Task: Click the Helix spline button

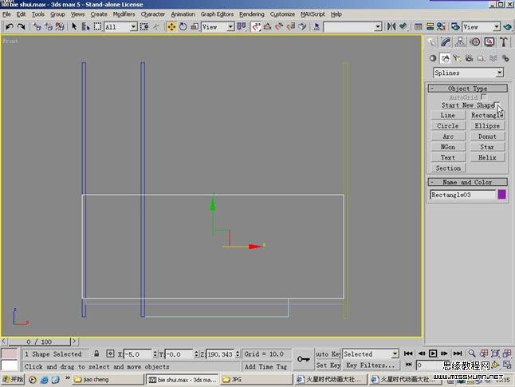Action: [487, 157]
